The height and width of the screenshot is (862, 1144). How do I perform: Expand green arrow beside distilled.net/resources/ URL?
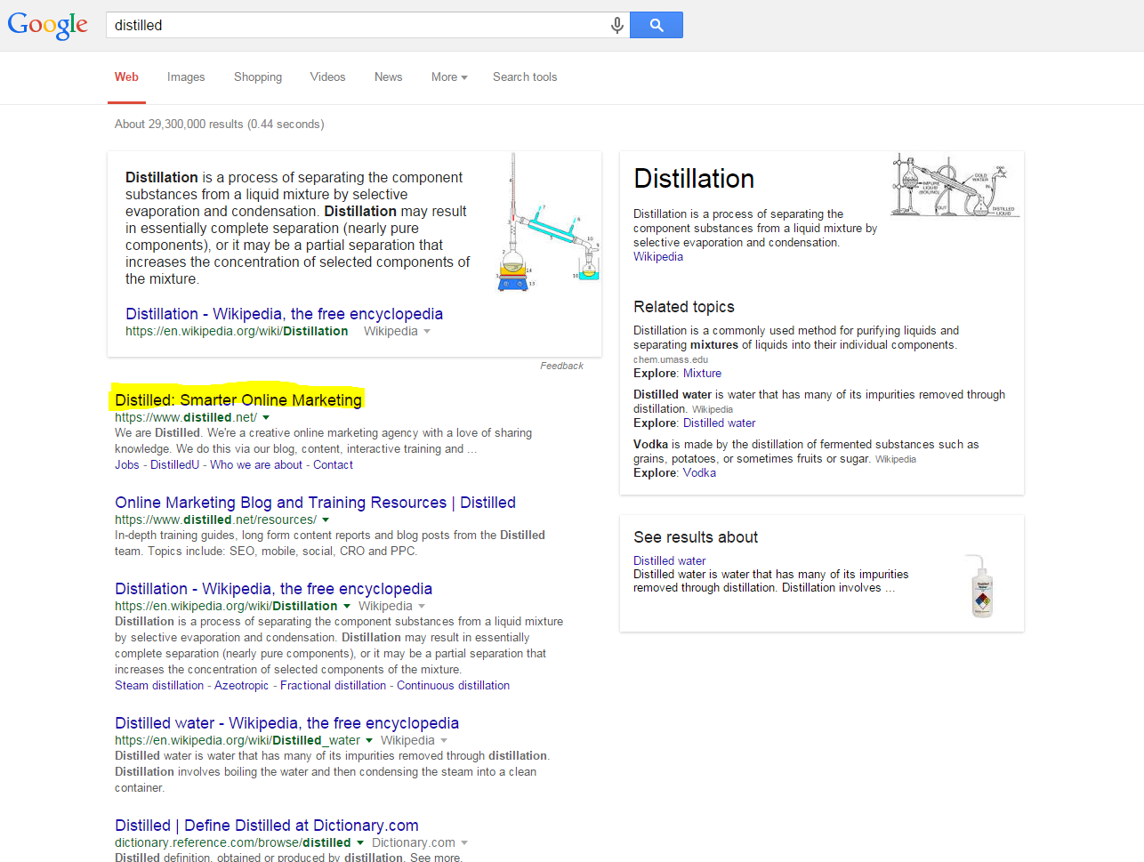326,520
